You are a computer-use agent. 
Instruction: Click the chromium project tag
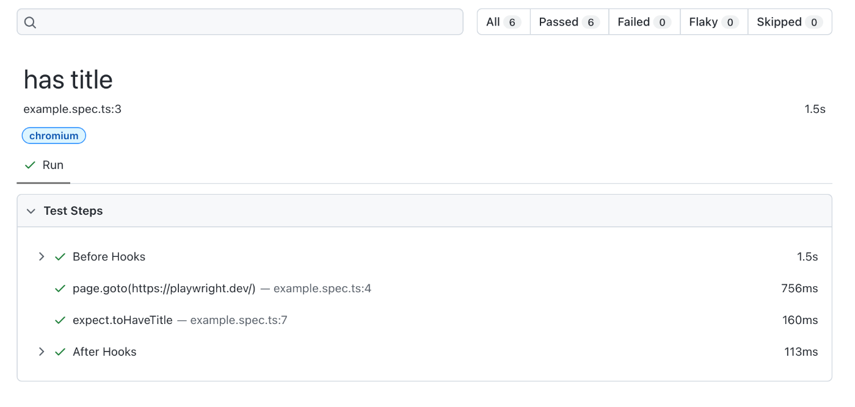(x=54, y=135)
